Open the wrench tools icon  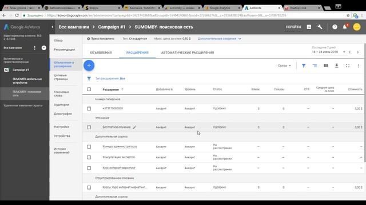[320, 27]
